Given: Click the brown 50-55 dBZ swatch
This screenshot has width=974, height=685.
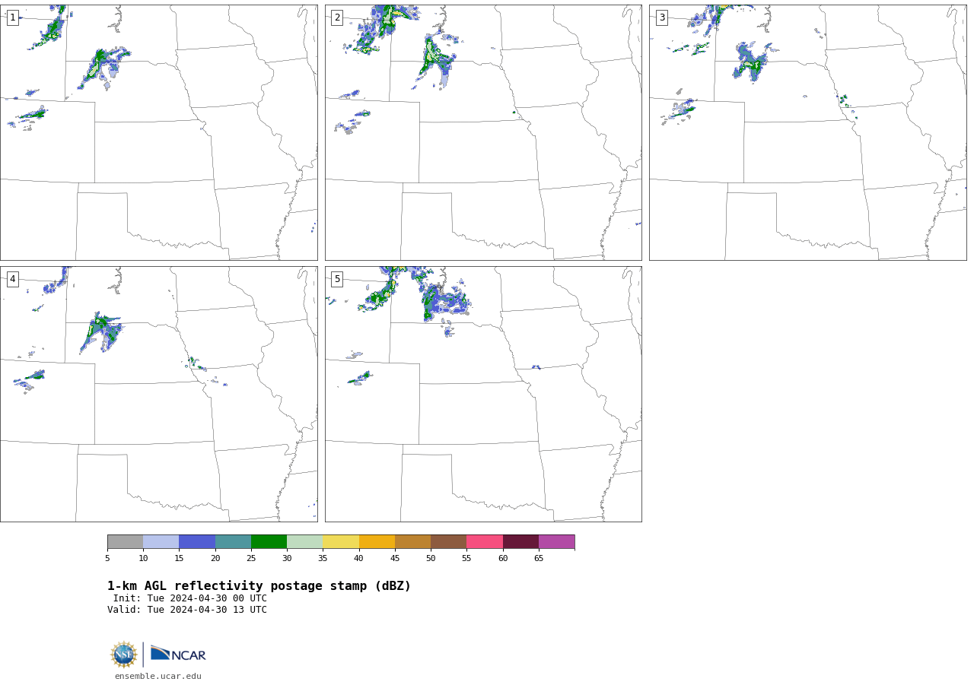Looking at the screenshot, I should (x=448, y=541).
